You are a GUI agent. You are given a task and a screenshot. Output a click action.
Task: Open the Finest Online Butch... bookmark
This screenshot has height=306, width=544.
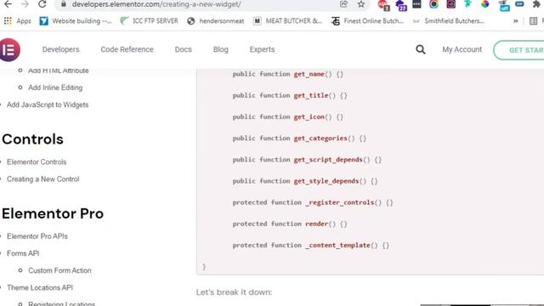tap(367, 20)
